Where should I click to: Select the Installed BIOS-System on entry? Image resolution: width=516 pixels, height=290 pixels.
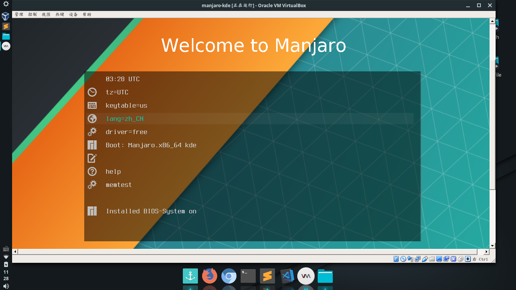(250, 211)
